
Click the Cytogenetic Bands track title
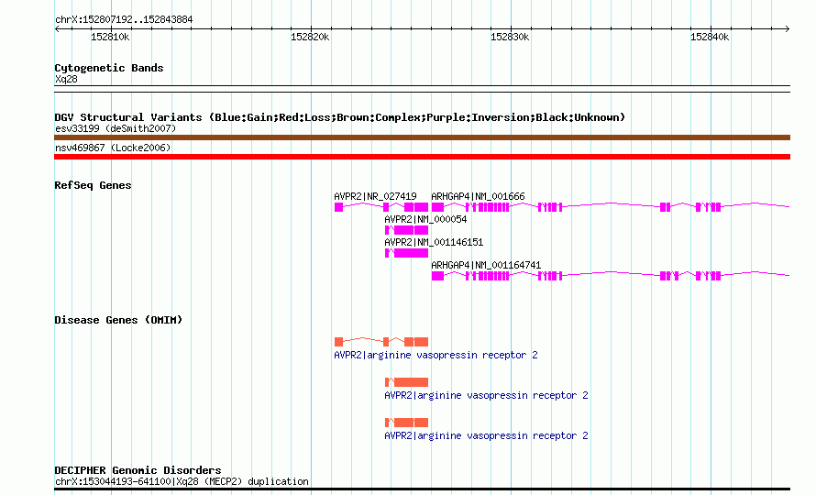tap(109, 68)
